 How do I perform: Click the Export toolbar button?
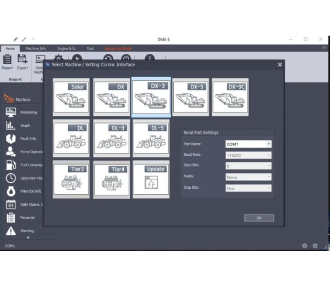[x=23, y=62]
